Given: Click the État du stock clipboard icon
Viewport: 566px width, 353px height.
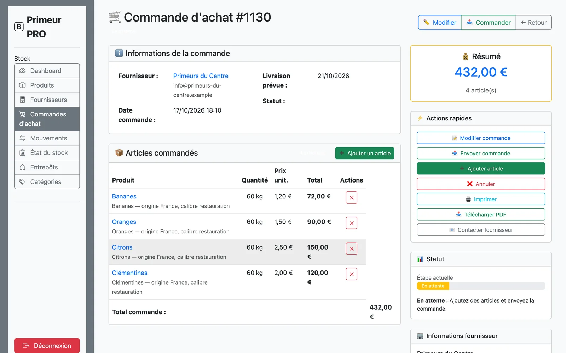Looking at the screenshot, I should coord(22,152).
